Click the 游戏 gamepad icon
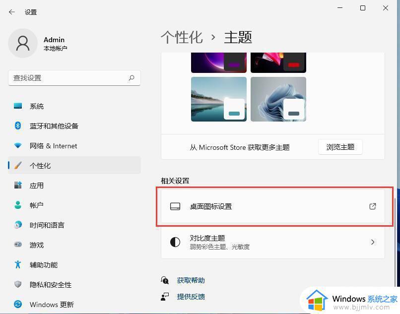Screen dimensions: 400x314 tap(18, 245)
